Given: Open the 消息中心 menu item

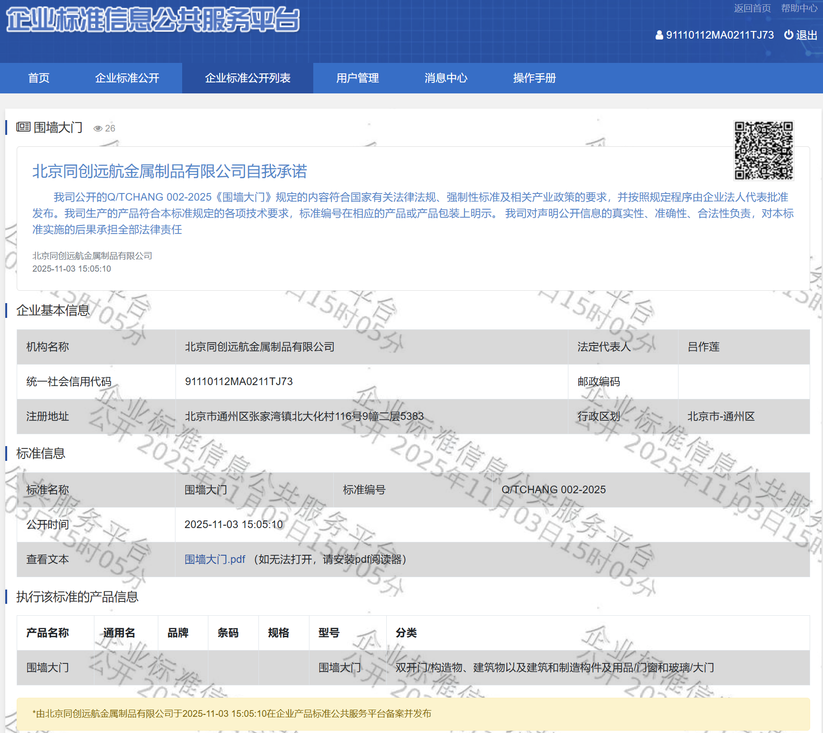Looking at the screenshot, I should pos(446,78).
